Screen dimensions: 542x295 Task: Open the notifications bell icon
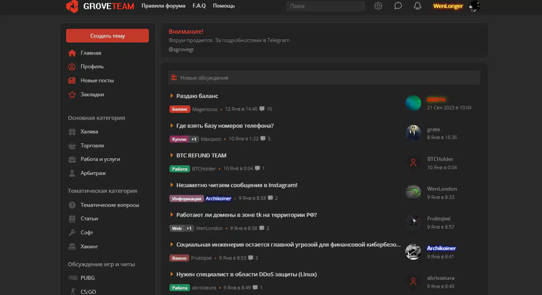coord(418,6)
